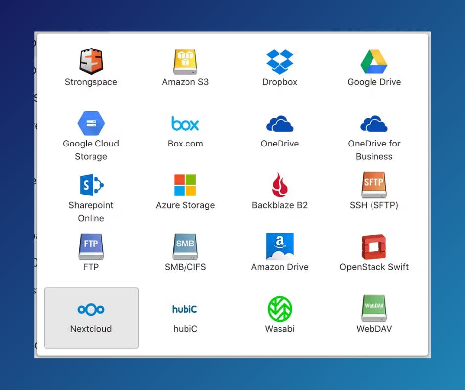
Task: Choose the hubiC logo icon
Action: click(x=185, y=309)
